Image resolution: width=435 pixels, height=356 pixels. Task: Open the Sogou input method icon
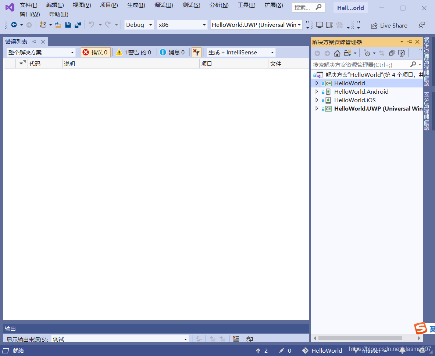pyautogui.click(x=421, y=328)
